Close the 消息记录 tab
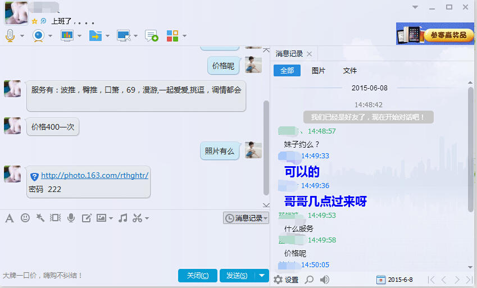Image resolution: width=477 pixels, height=288 pixels. [310, 54]
